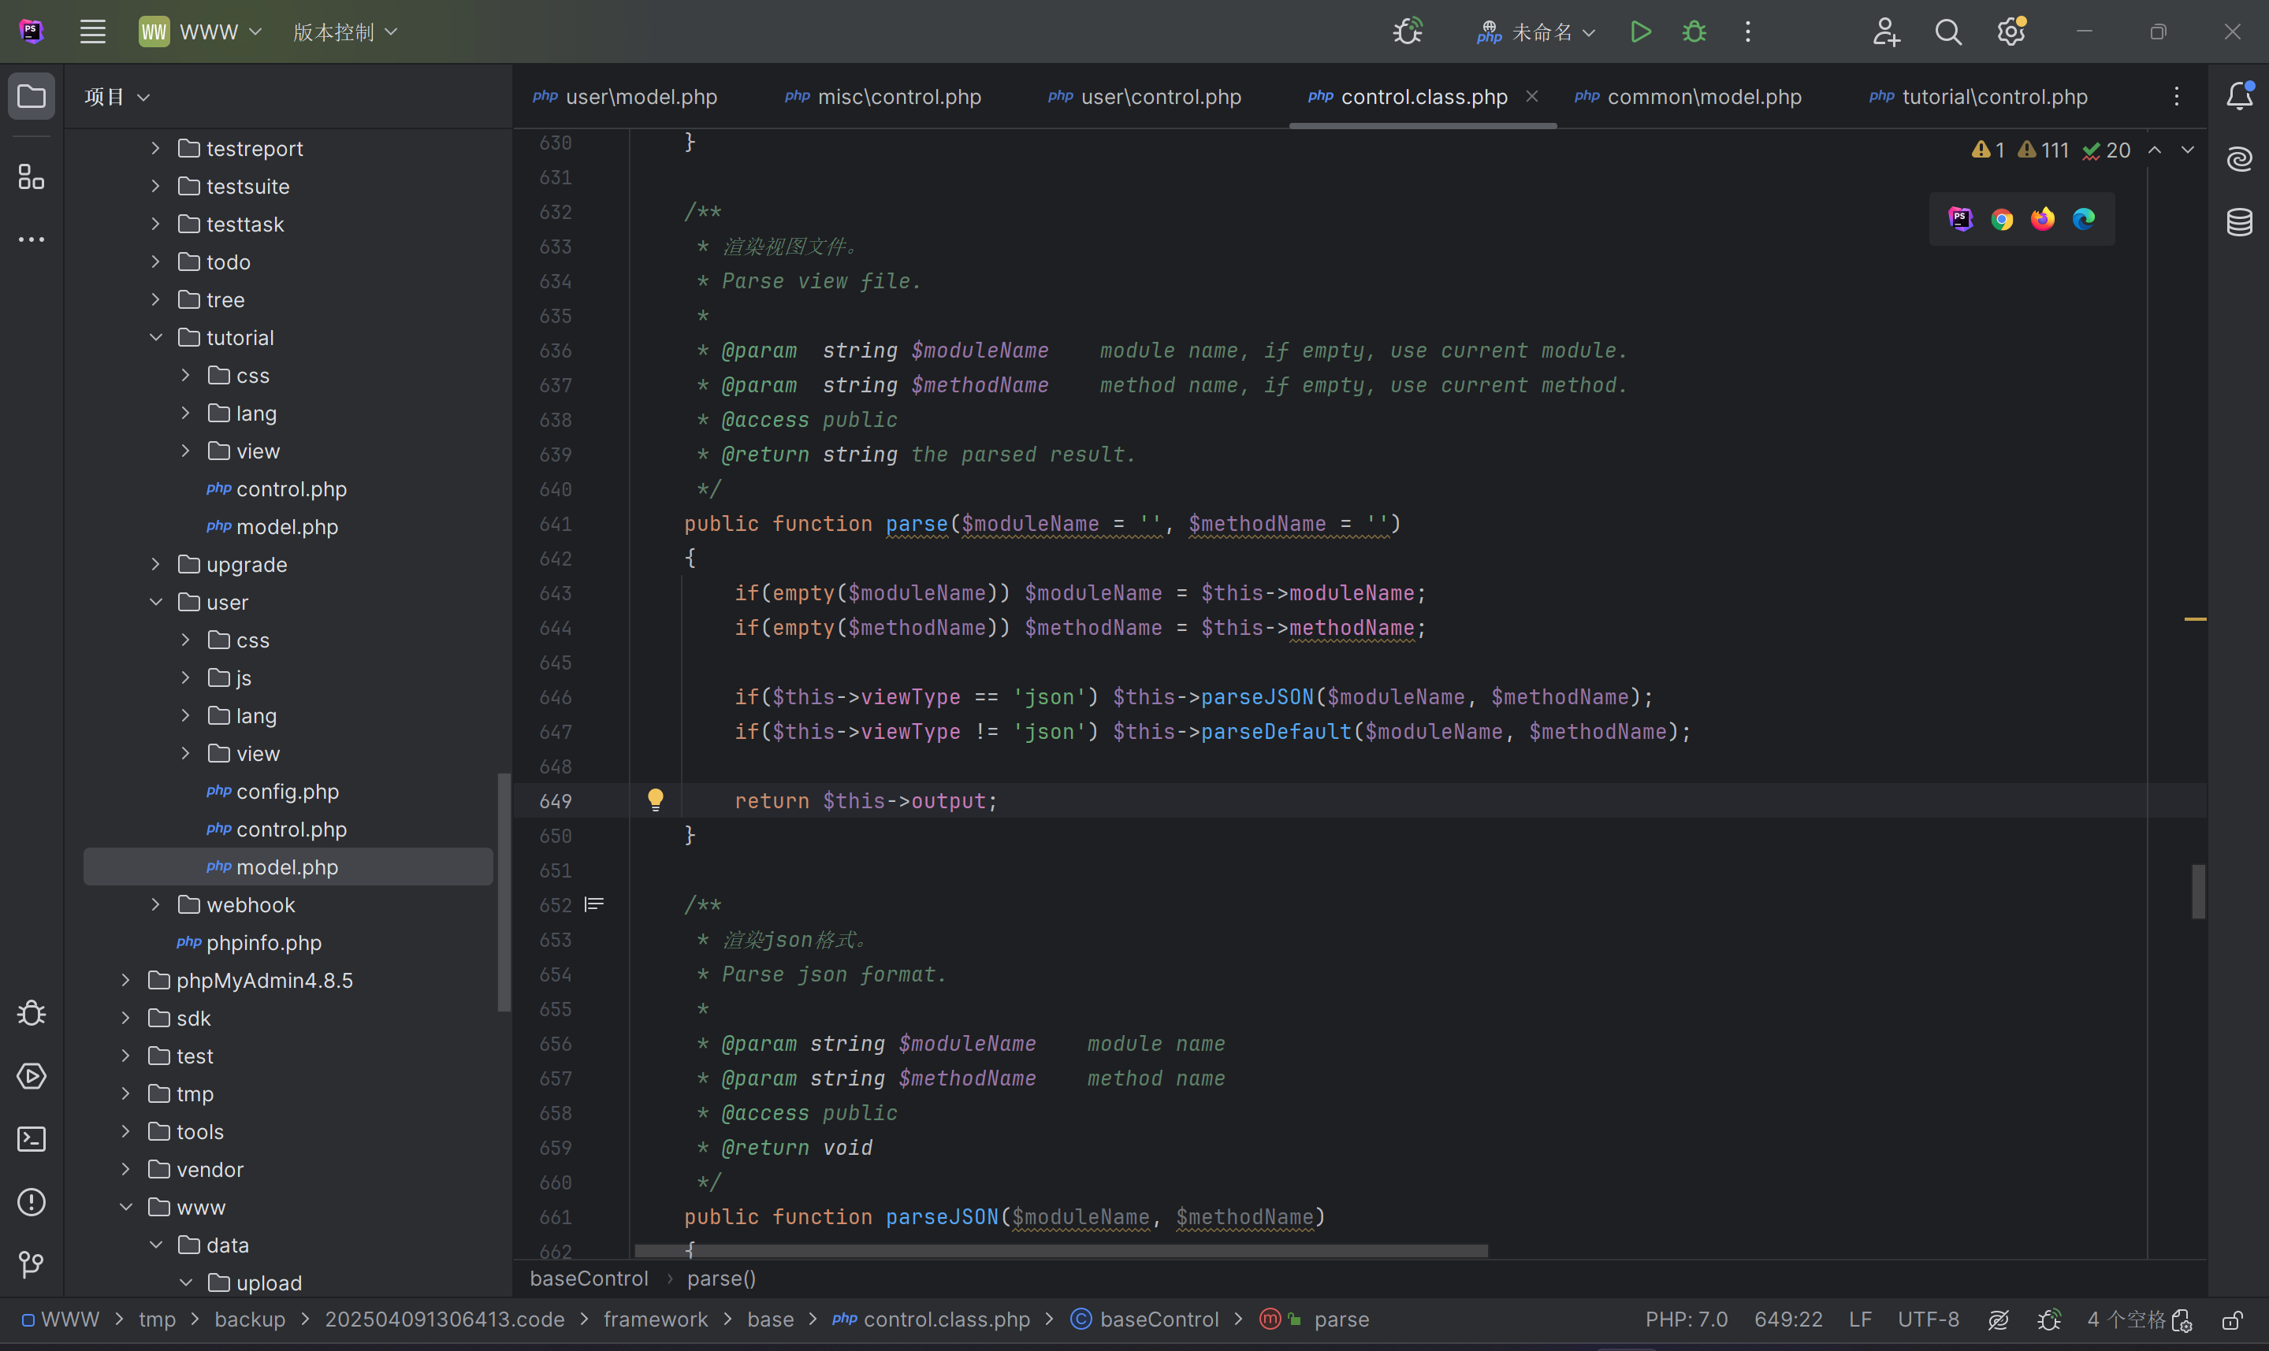Click the Debug bug icon in toolbar
Viewport: 2269px width, 1351px height.
(1694, 32)
